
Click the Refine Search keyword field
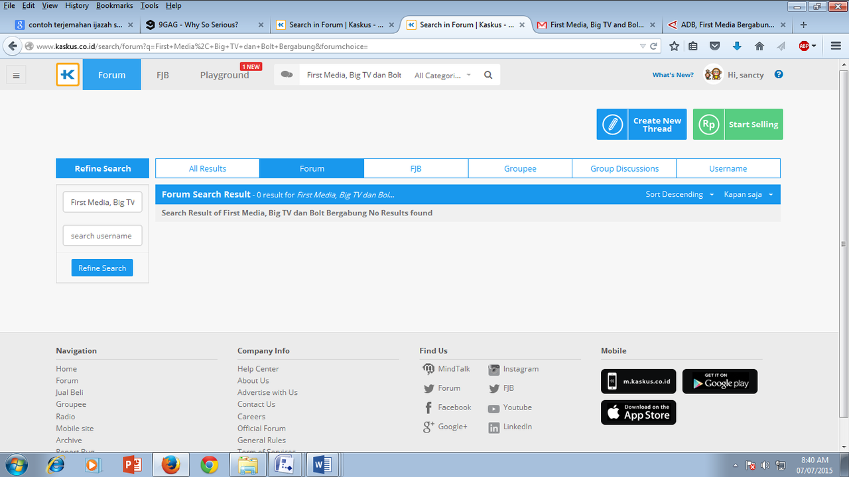point(102,202)
